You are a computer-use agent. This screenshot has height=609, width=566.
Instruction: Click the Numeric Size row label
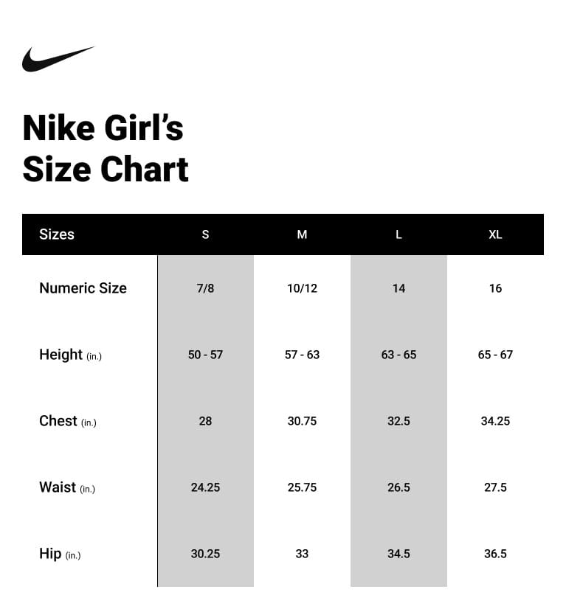tap(83, 288)
